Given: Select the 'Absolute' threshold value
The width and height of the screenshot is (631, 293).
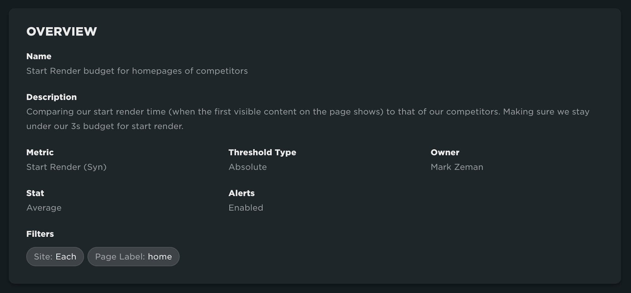Looking at the screenshot, I should click(x=248, y=167).
